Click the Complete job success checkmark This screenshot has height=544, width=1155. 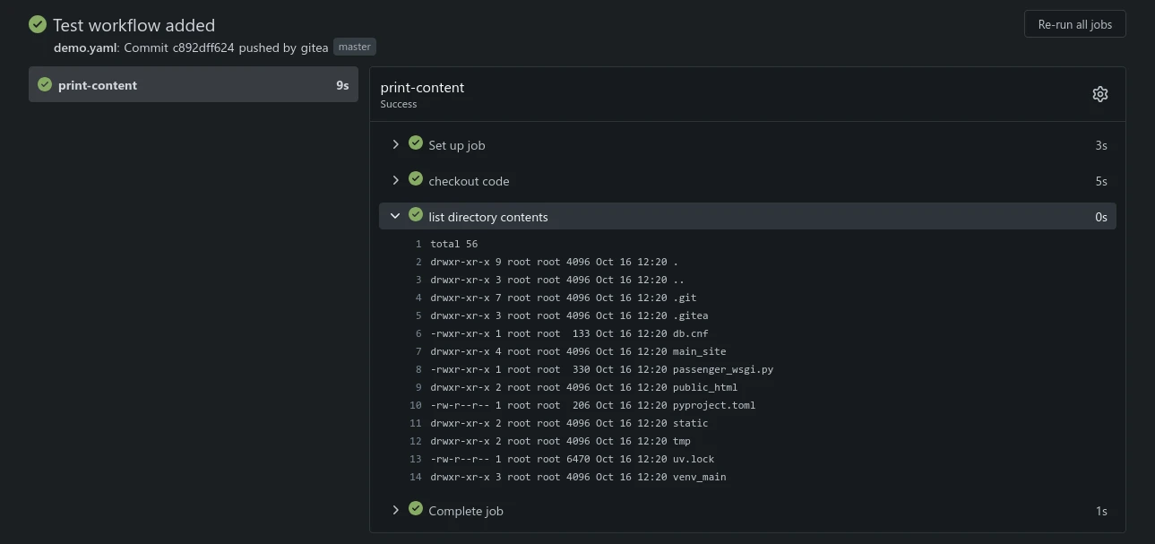pyautogui.click(x=416, y=509)
